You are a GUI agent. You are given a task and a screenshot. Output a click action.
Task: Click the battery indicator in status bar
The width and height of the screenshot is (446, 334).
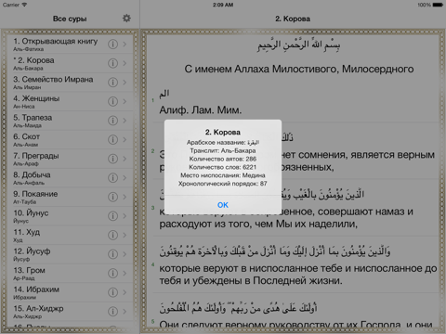coord(438,5)
